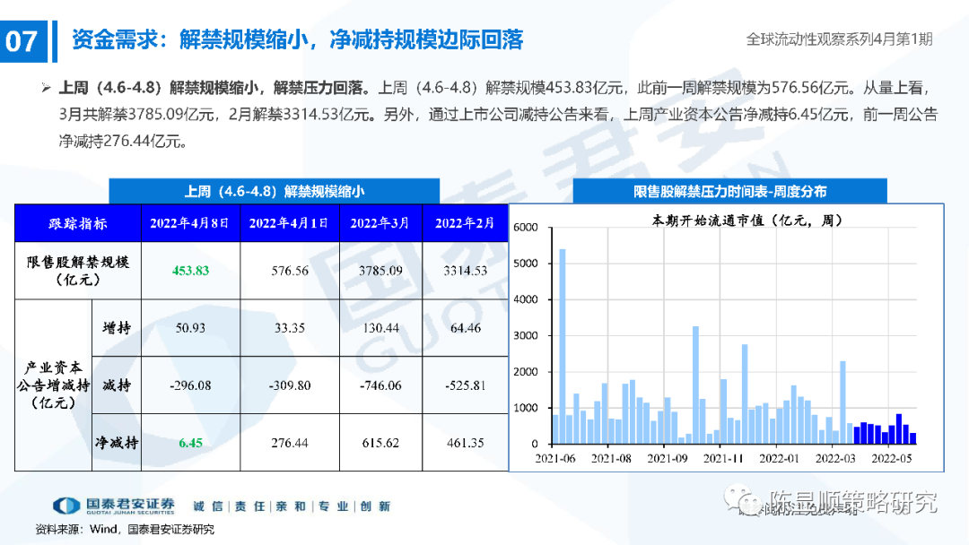
Task: Click the tallest bar near 2021-06
Action: coord(563,346)
